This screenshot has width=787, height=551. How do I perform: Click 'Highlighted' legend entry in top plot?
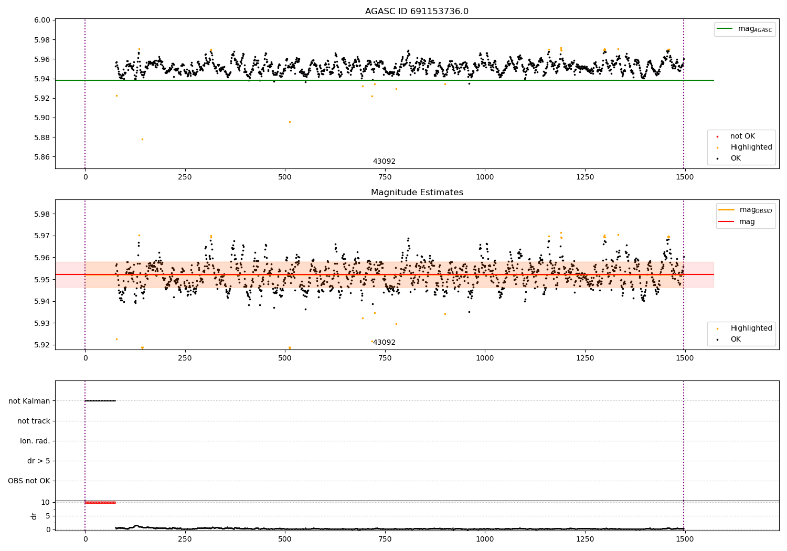coord(751,147)
